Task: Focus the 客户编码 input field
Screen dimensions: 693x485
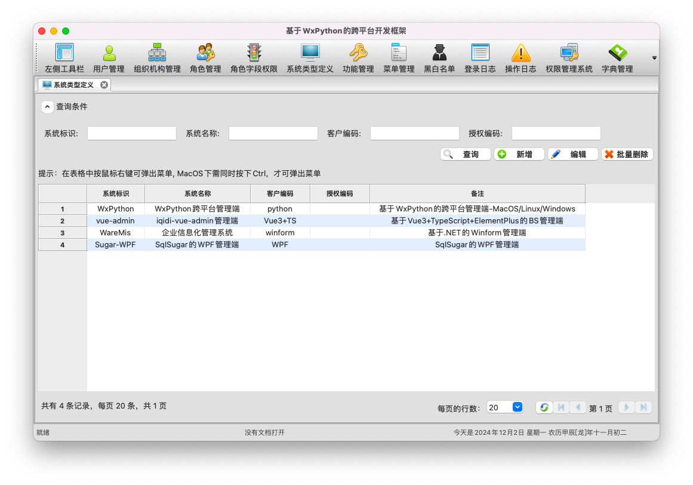Action: [x=415, y=133]
